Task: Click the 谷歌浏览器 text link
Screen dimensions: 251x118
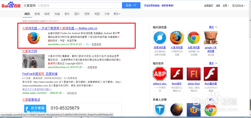Action: point(194,47)
